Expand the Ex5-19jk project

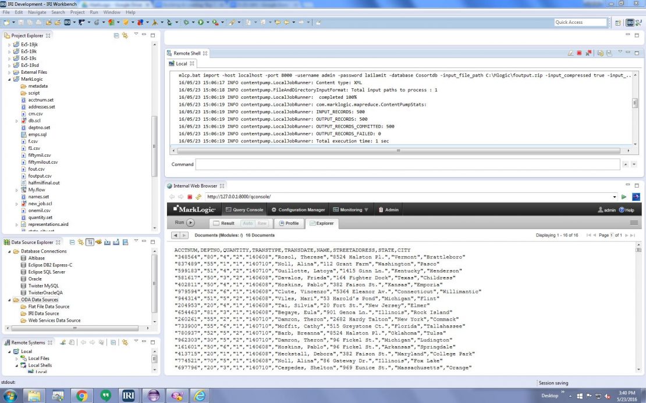pyautogui.click(x=9, y=45)
